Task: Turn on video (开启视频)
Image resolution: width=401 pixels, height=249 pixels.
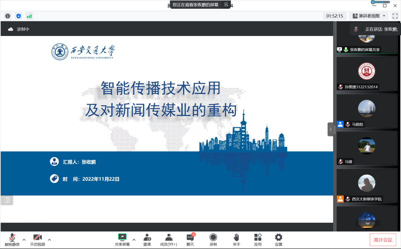Action: pyautogui.click(x=38, y=240)
